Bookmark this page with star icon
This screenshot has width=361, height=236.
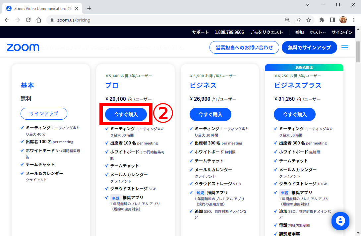tap(309, 20)
